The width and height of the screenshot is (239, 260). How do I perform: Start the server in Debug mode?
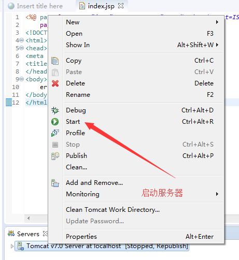[143, 110]
